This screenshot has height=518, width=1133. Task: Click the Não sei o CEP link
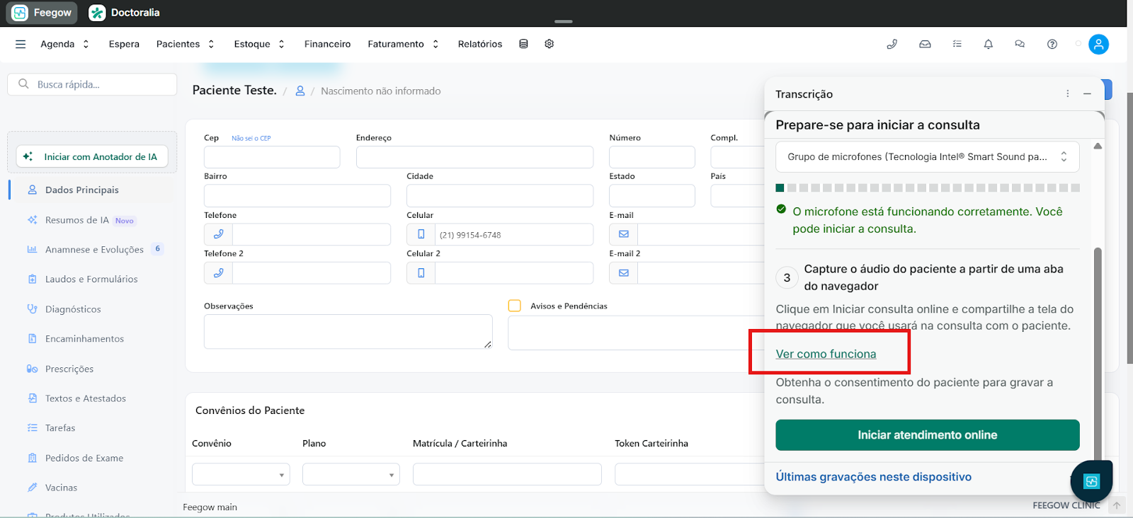(x=251, y=138)
